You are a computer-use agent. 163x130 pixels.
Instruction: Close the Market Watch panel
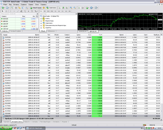pyautogui.click(x=37, y=14)
